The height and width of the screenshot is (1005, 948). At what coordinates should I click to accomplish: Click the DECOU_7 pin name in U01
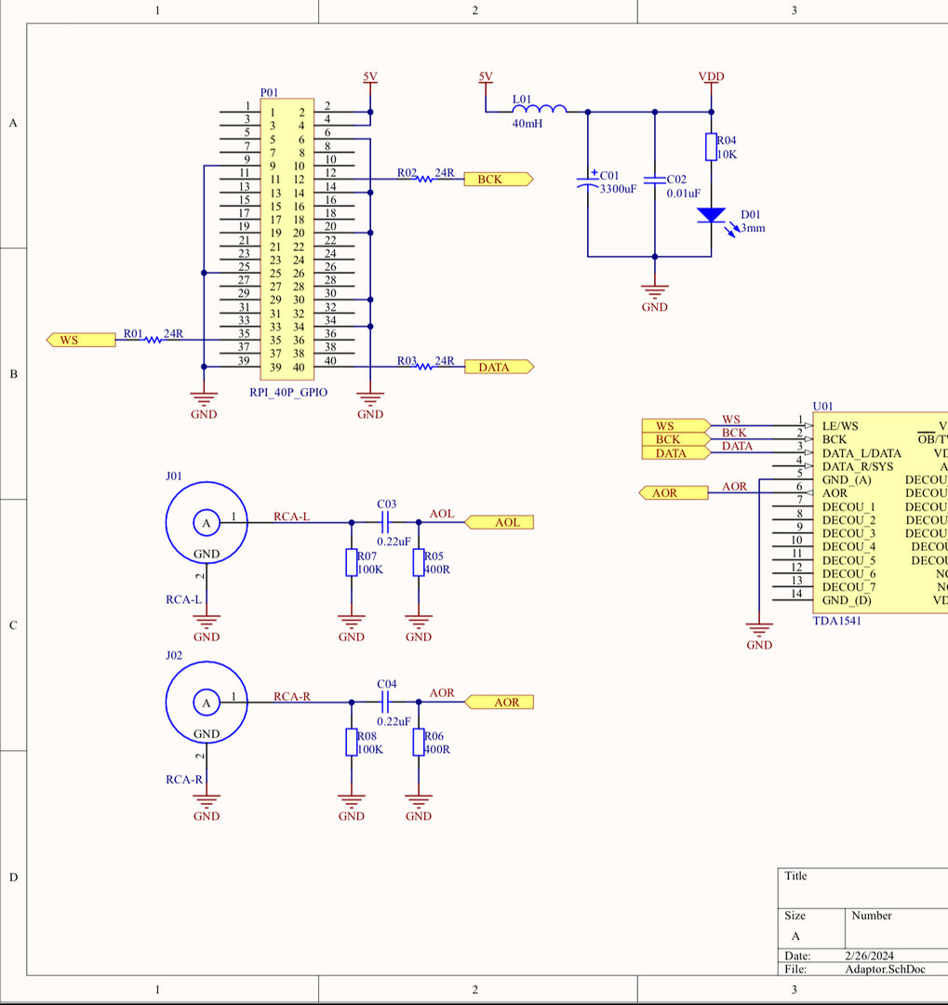848,587
